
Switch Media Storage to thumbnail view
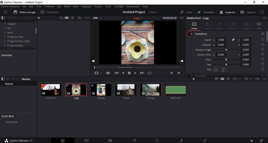pos(67,18)
